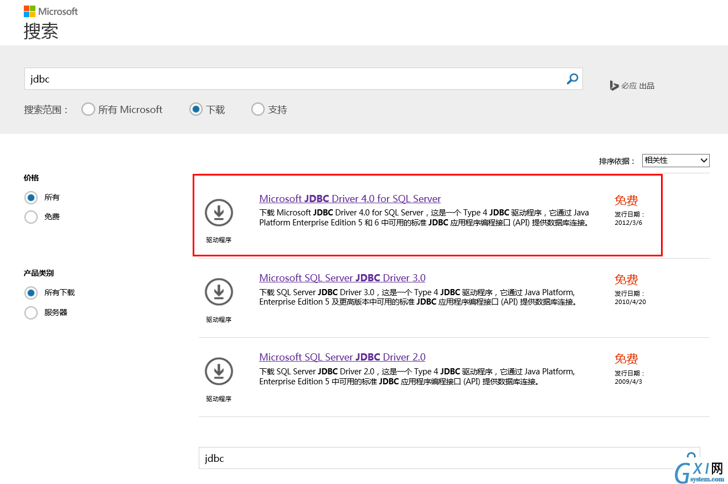The image size is (728, 484).
Task: Click download icon for JDBC Driver 4.0
Action: tap(219, 213)
